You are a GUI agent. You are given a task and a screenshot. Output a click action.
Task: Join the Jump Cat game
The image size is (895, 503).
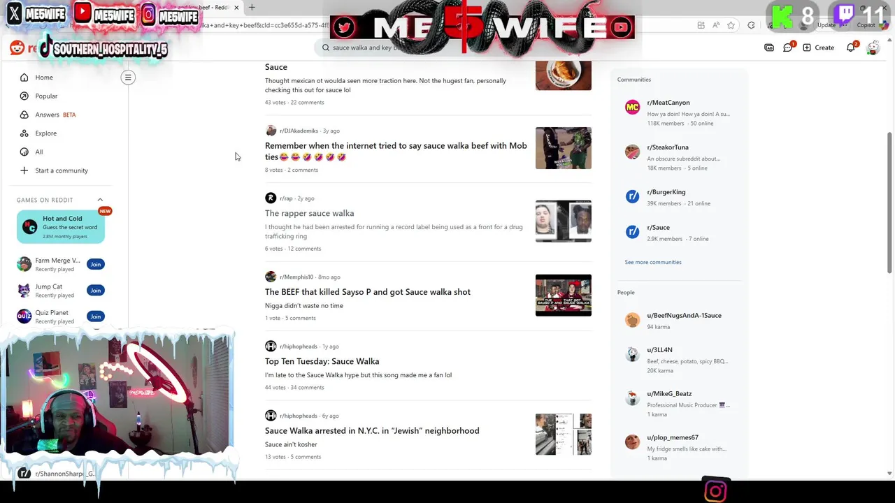coord(96,291)
